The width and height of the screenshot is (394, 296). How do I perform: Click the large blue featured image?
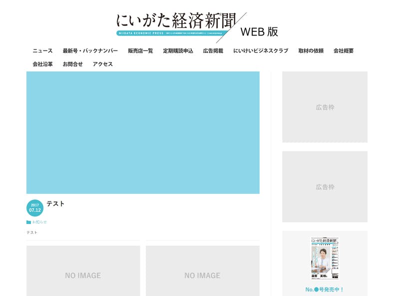pos(143,132)
